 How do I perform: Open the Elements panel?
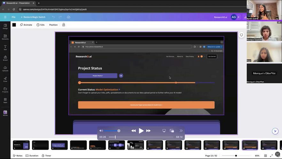tap(5, 37)
